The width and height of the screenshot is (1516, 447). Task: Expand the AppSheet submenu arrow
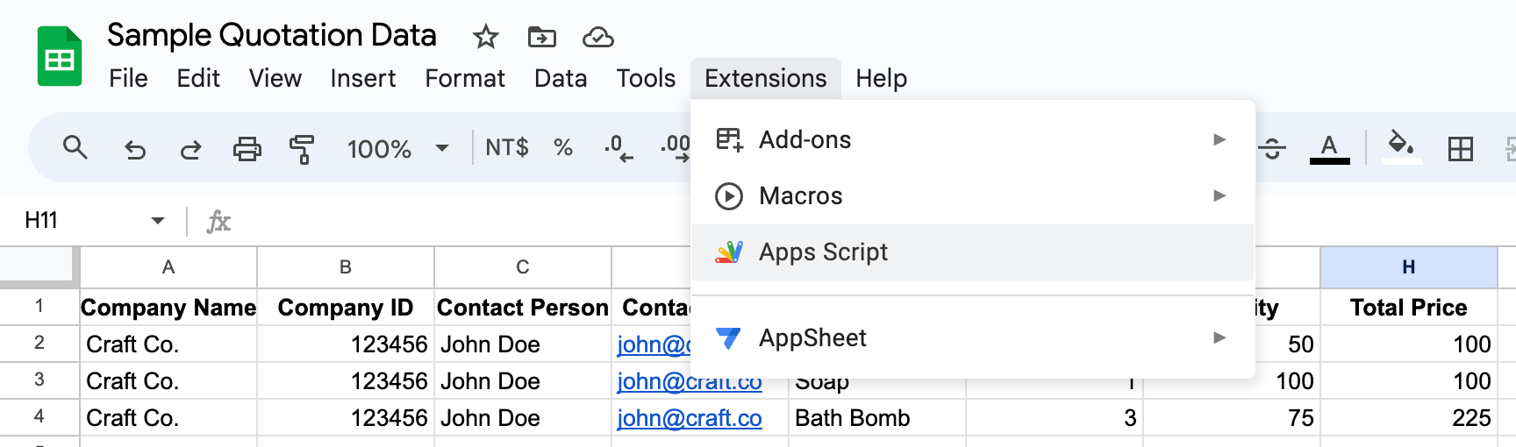click(1219, 337)
